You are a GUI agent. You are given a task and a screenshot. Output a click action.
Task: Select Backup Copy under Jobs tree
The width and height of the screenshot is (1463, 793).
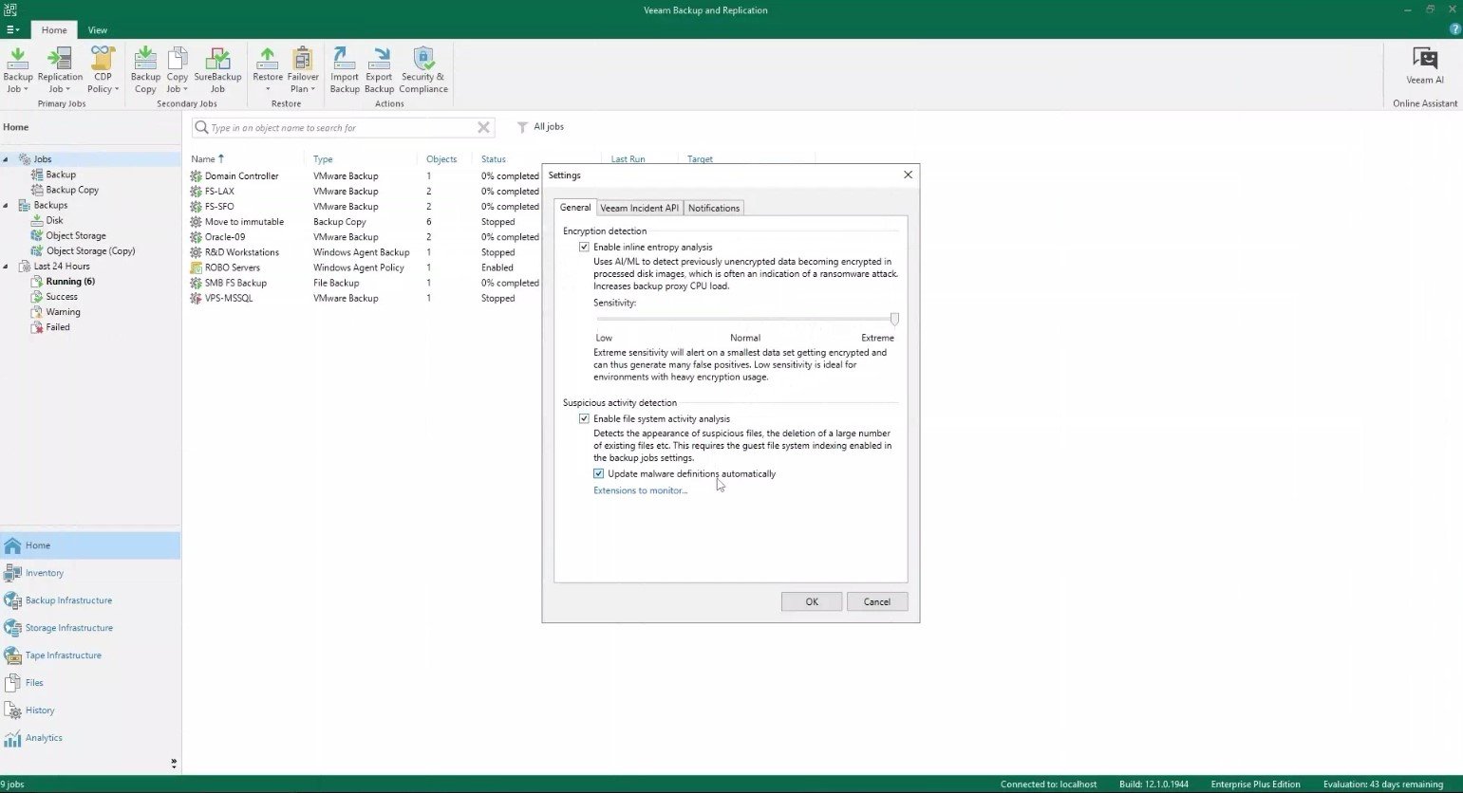click(x=72, y=190)
